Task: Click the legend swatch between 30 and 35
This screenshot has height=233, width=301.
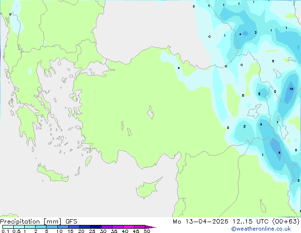Action: [x=107, y=227]
